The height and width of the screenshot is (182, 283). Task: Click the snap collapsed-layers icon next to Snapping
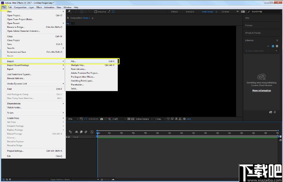point(109,12)
